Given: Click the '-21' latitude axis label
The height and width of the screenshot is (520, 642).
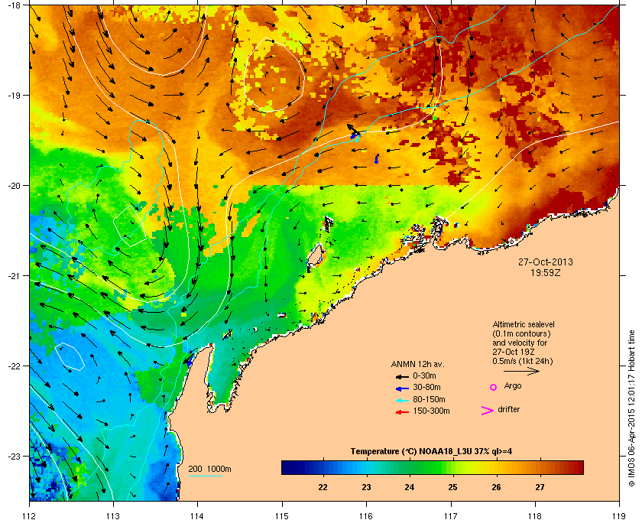Looking at the screenshot, I should [14, 275].
